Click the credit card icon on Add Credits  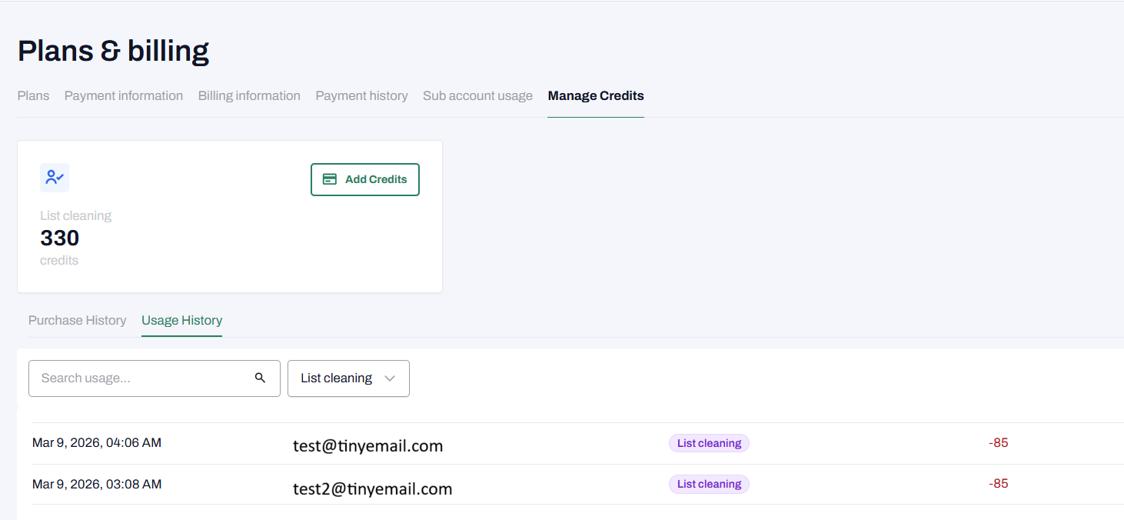click(x=330, y=179)
